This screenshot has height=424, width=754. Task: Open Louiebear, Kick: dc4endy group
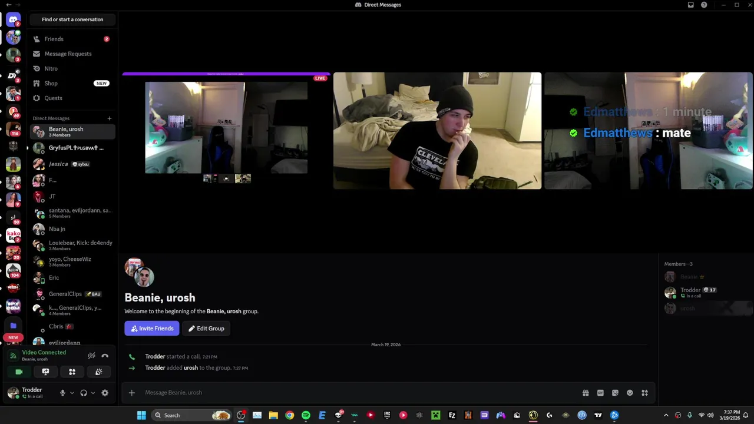(x=72, y=245)
